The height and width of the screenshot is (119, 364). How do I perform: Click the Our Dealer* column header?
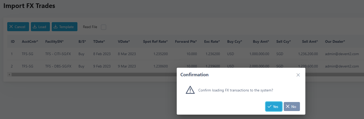[x=335, y=41]
